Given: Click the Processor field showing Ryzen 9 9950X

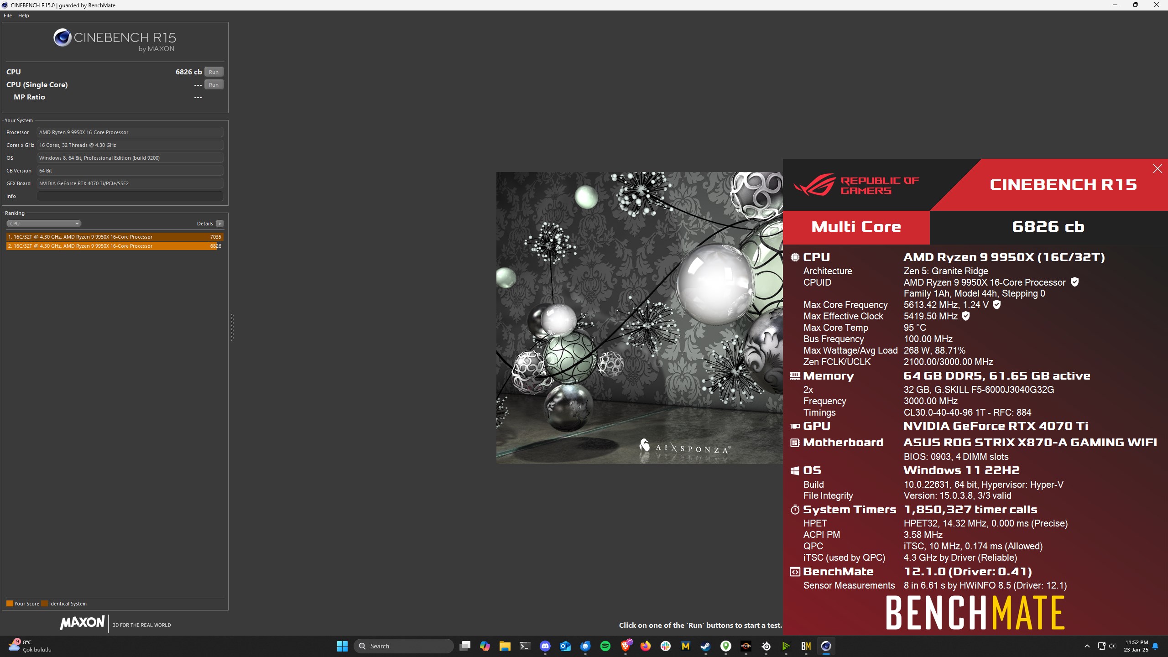Looking at the screenshot, I should point(130,132).
